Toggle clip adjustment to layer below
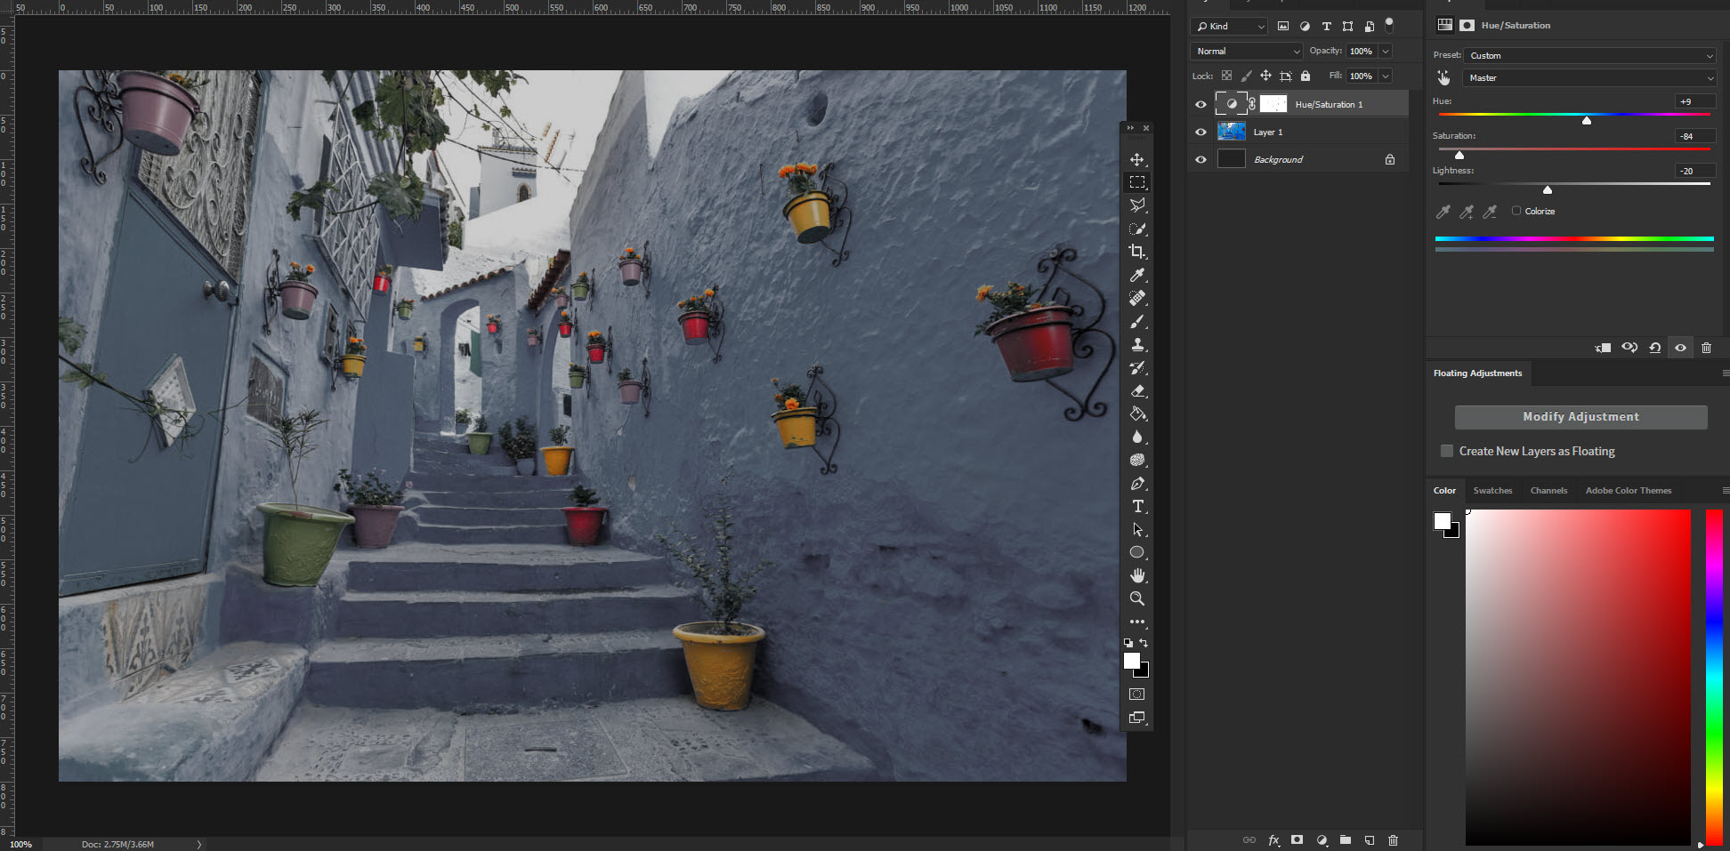 coord(1603,348)
